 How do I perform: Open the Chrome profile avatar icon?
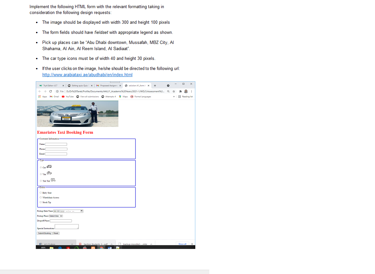click(x=186, y=91)
